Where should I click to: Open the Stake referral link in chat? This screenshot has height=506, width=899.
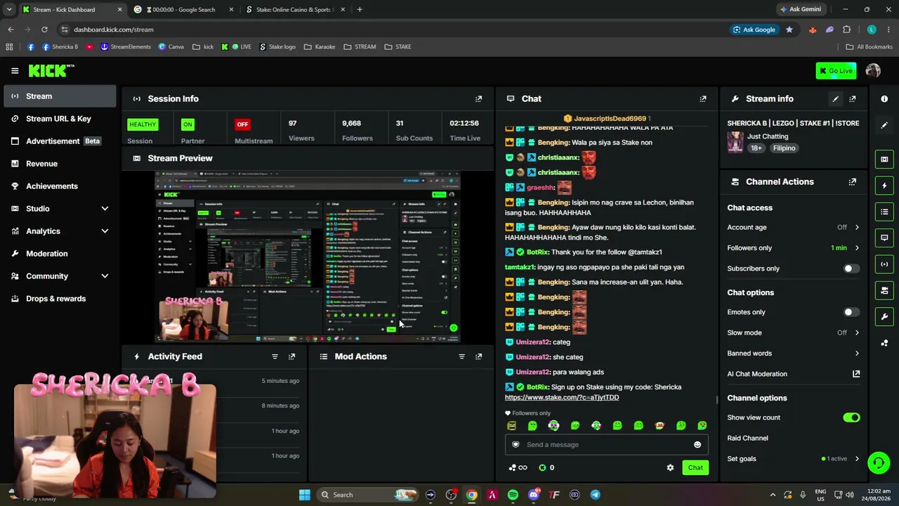coord(562,398)
